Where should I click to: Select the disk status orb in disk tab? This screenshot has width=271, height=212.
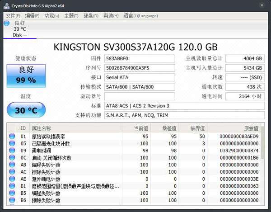tap(7, 23)
